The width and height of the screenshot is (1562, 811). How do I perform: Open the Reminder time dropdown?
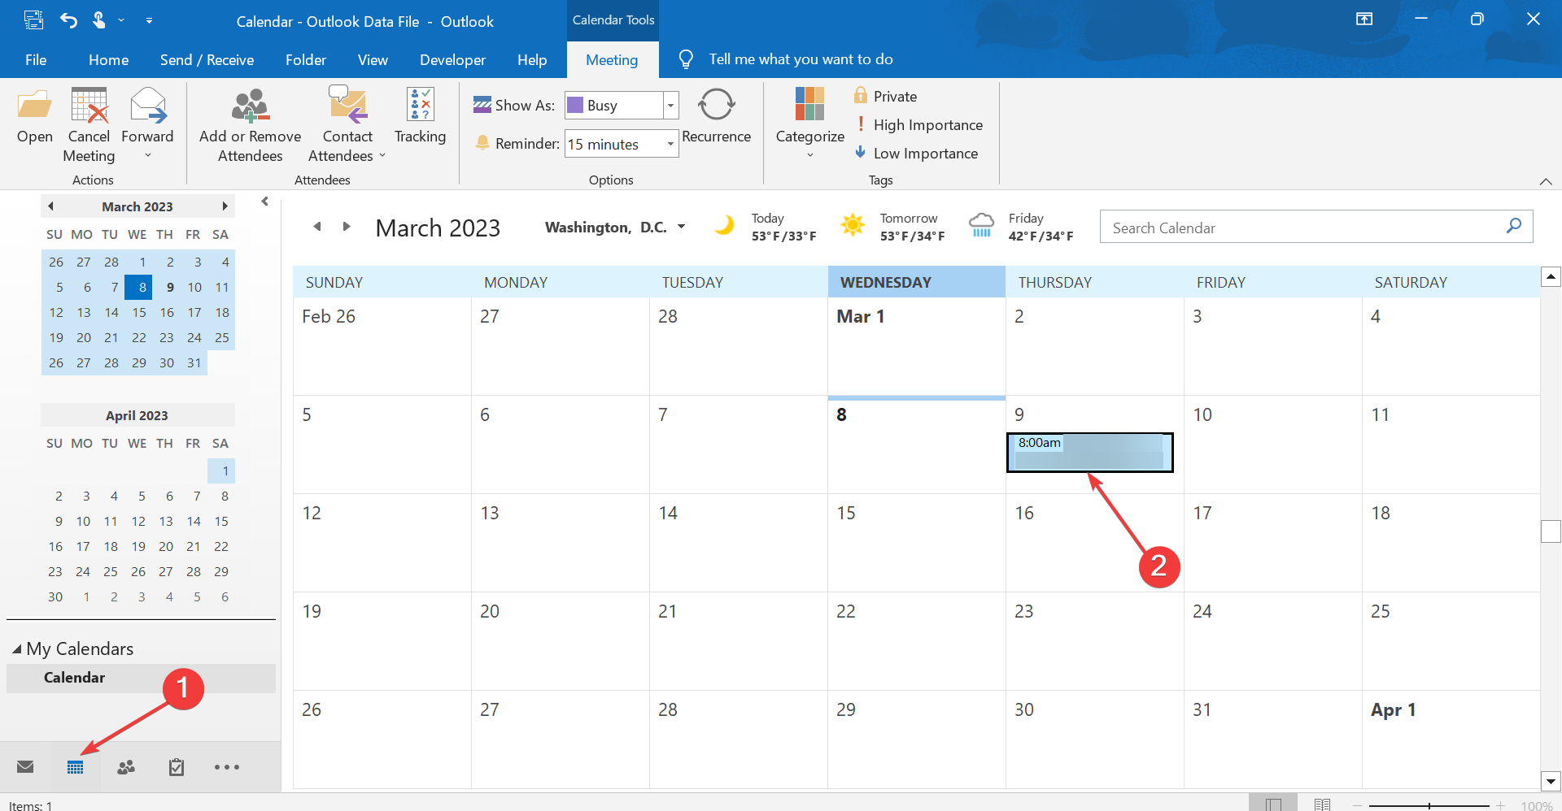(x=669, y=143)
